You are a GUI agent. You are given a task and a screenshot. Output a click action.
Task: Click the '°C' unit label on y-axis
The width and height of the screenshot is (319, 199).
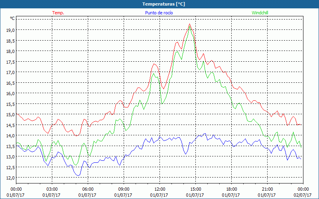click(x=12, y=18)
